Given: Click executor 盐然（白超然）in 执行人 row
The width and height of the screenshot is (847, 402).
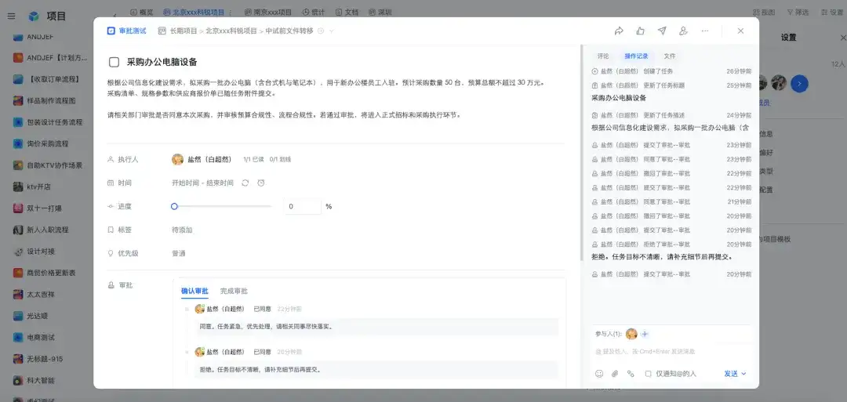Looking at the screenshot, I should [202, 159].
